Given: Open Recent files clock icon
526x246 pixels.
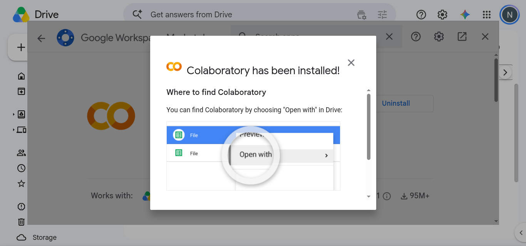Looking at the screenshot, I should 22,168.
